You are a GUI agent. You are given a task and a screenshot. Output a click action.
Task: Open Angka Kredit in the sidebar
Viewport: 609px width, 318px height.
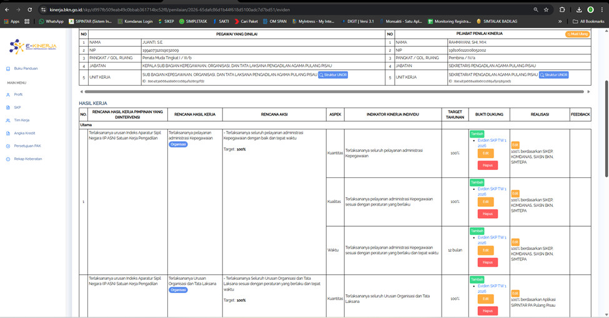click(x=24, y=133)
